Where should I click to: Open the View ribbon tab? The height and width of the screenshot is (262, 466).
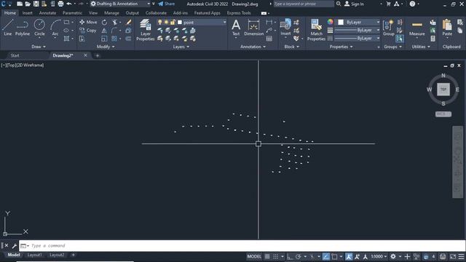click(x=93, y=13)
